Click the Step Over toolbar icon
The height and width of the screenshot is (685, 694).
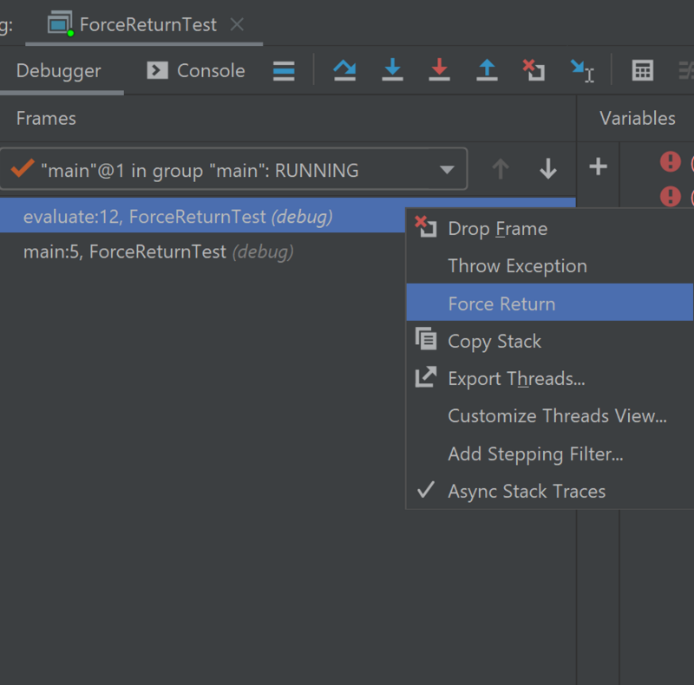click(344, 70)
